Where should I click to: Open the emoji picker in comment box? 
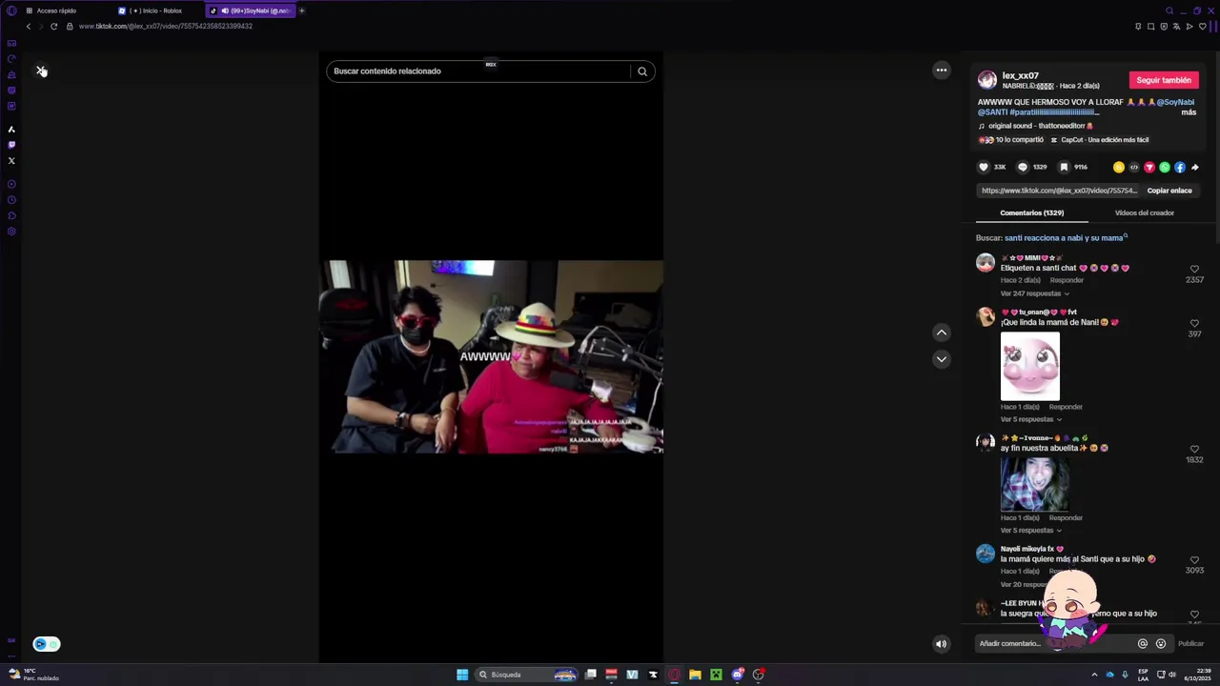tap(1160, 643)
